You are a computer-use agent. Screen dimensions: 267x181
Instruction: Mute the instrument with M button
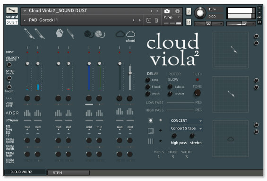(x=189, y=22)
